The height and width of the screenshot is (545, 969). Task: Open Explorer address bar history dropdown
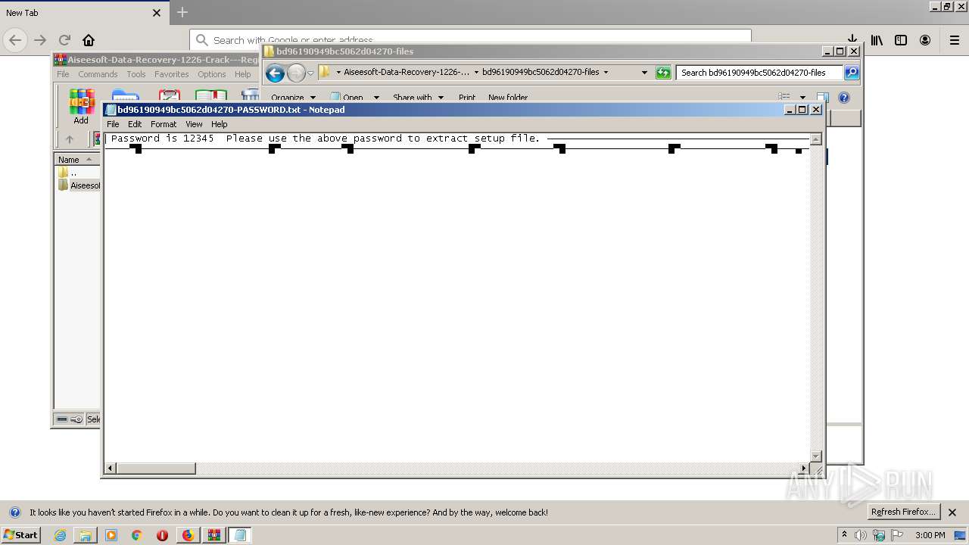[644, 73]
